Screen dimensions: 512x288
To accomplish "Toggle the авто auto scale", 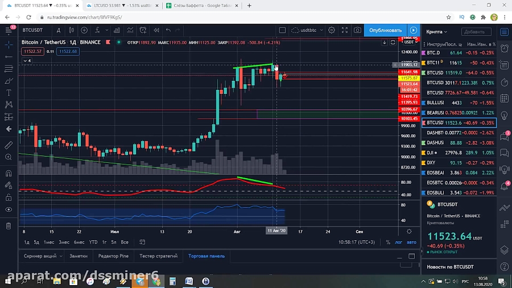I will pos(411,242).
